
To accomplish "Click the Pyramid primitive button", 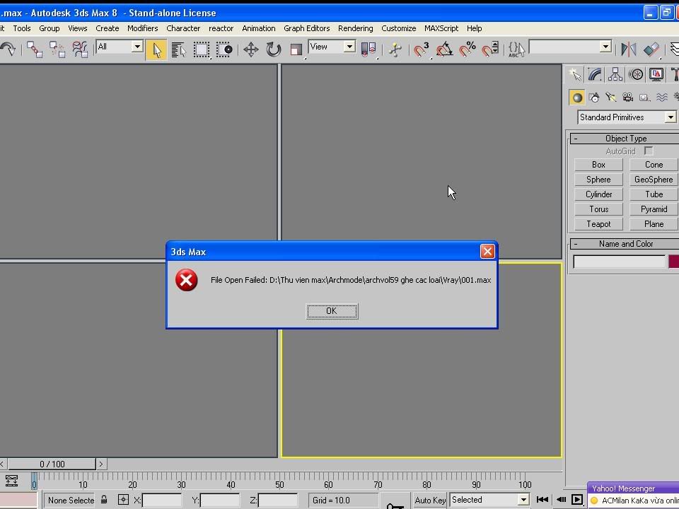I will pyautogui.click(x=654, y=209).
